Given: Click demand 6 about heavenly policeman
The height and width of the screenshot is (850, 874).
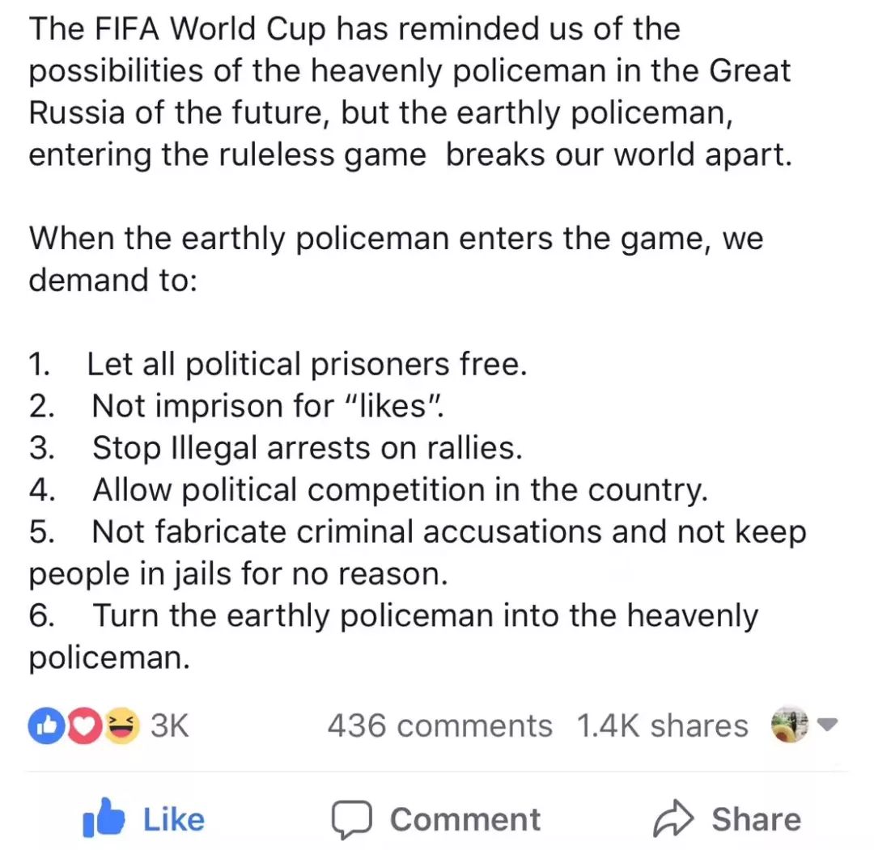Looking at the screenshot, I should point(393,636).
